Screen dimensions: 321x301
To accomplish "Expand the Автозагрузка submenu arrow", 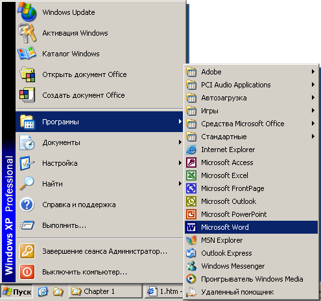I will pyautogui.click(x=313, y=98).
